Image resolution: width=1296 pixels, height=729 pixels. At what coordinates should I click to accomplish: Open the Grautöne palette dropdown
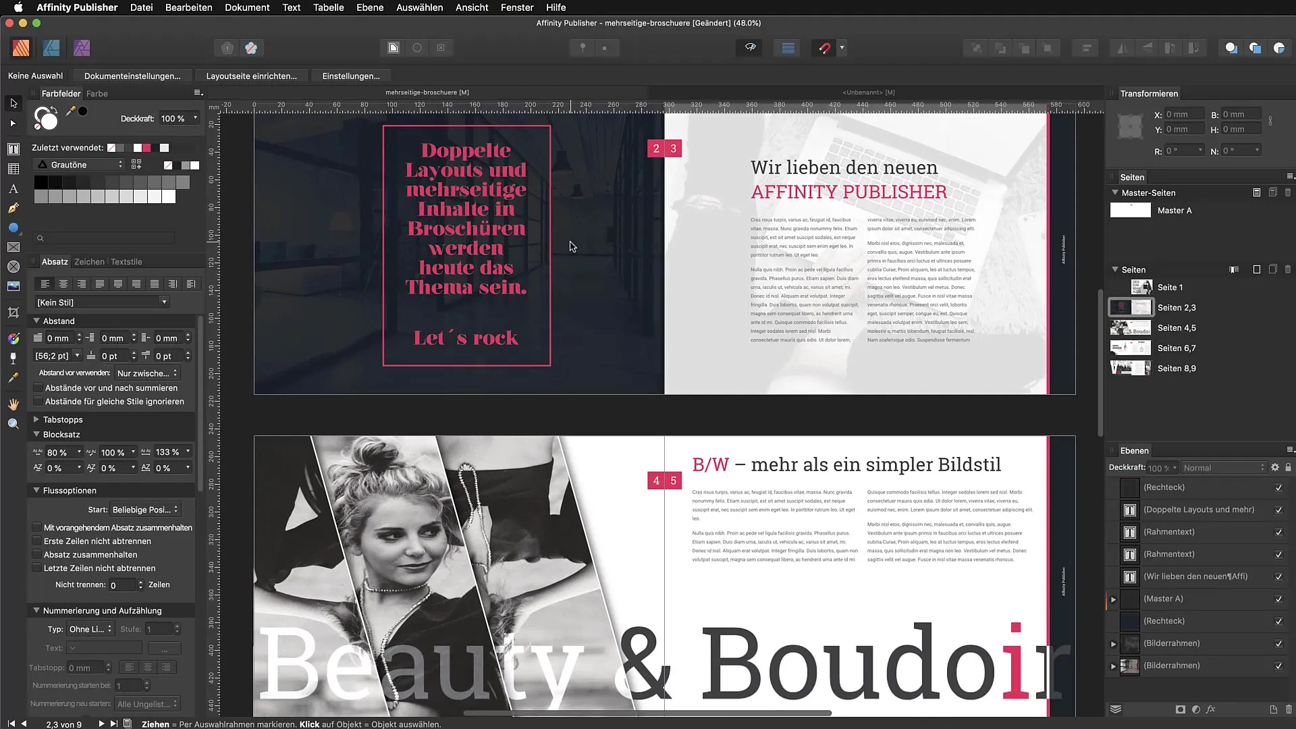[79, 165]
